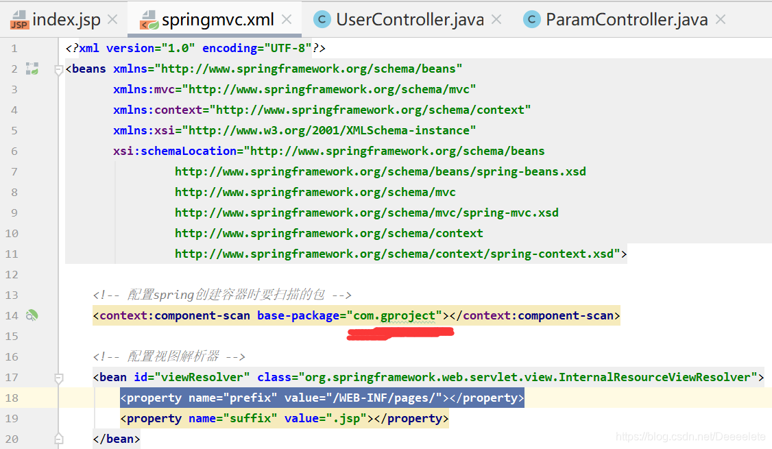
Task: Close the ParamController.java tab
Action: pyautogui.click(x=721, y=20)
